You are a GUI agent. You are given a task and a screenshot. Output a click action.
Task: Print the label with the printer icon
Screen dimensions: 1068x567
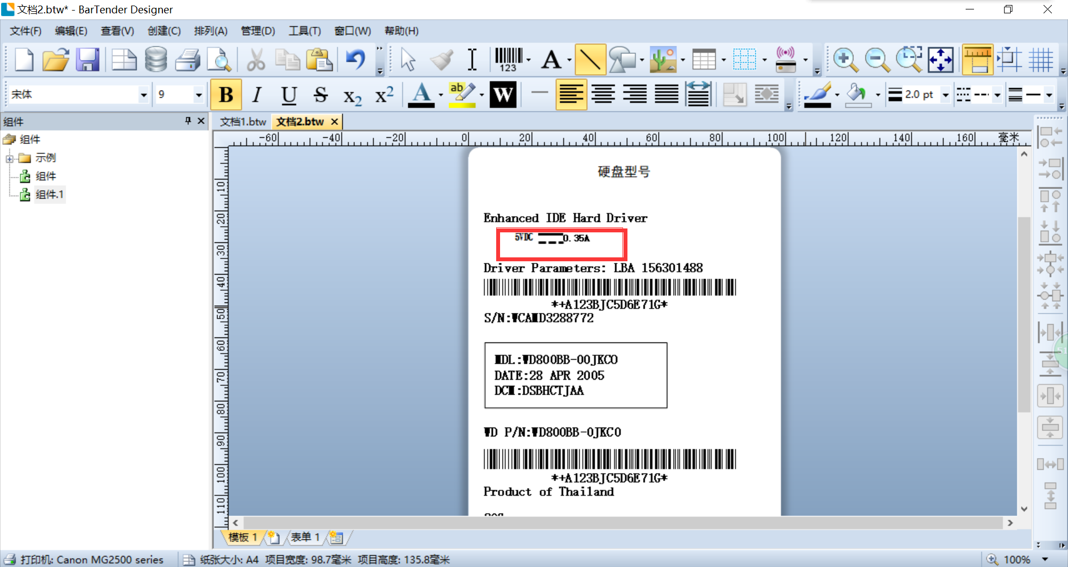187,59
